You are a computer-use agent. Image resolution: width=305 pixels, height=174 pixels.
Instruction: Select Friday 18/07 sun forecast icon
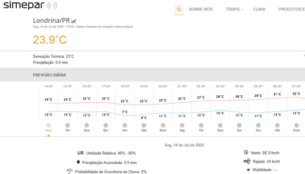click(x=125, y=126)
